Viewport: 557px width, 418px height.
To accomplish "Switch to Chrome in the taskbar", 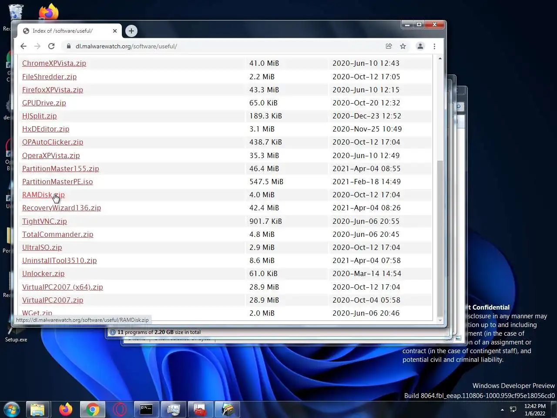I will 92,409.
